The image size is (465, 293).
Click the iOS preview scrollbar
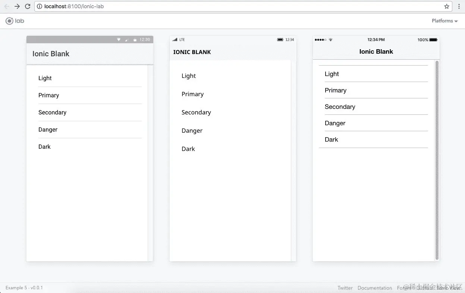click(437, 160)
